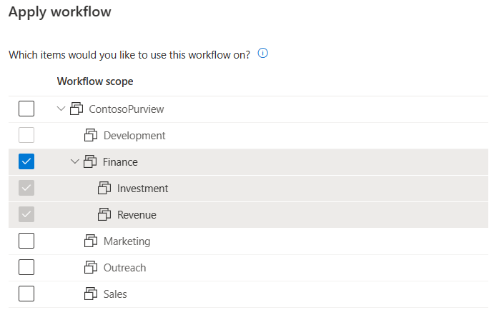Screen dimensions: 504x310
Task: Click the Workflow scope column header
Action: 95,81
